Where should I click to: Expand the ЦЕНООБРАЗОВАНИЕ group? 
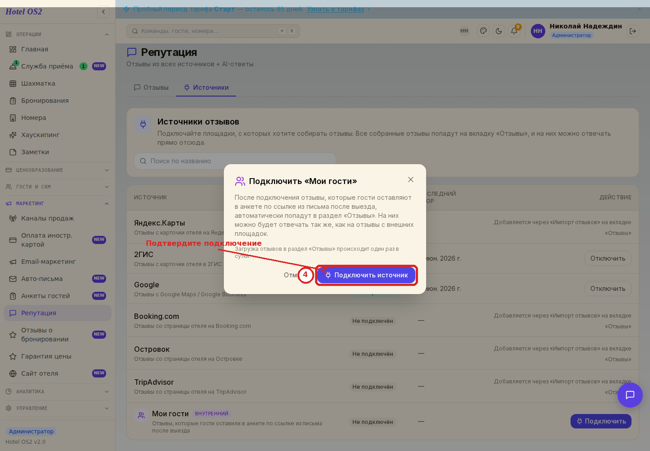(x=57, y=170)
